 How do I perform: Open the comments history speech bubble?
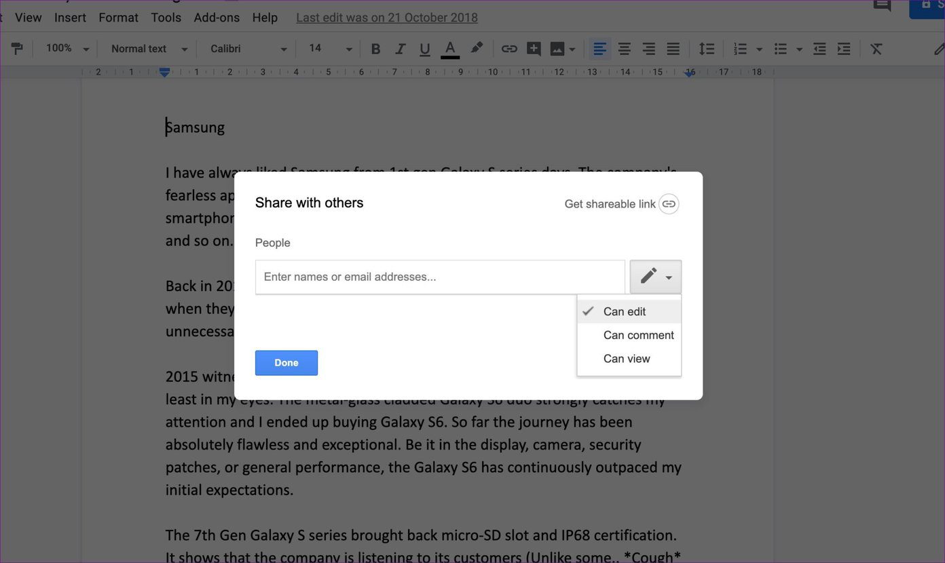point(882,6)
